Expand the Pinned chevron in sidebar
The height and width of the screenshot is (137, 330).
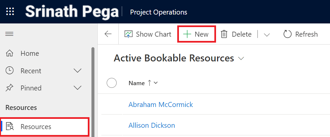(78, 88)
